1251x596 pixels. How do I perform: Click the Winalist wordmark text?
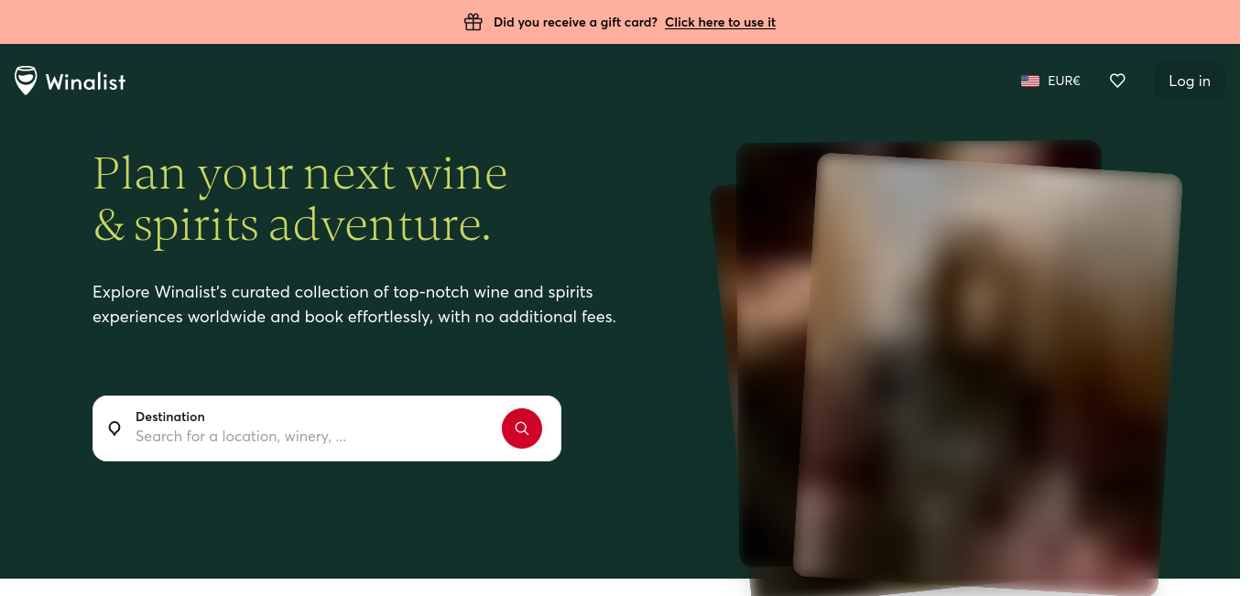85,81
